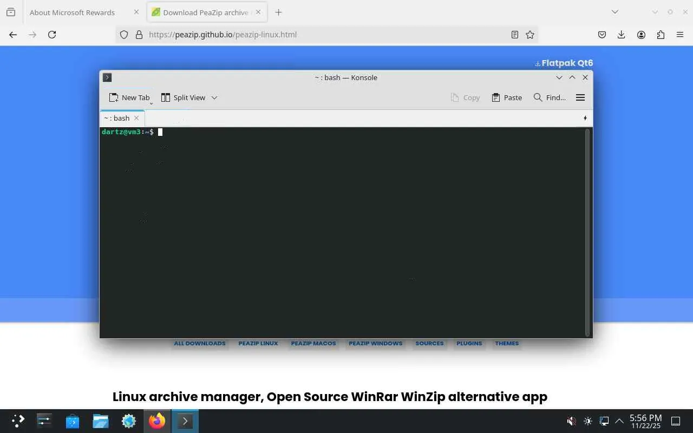Viewport: 693px width, 433px height.
Task: Open the PEAZIP MACOS link
Action: [x=313, y=343]
